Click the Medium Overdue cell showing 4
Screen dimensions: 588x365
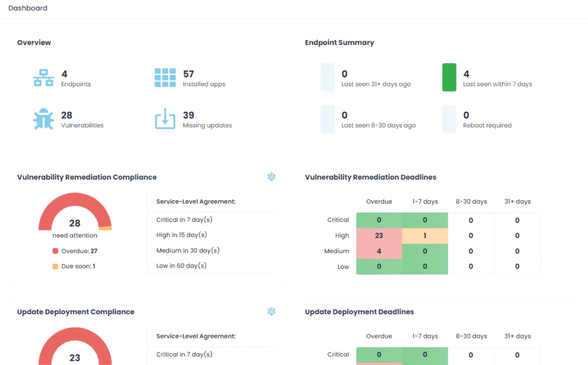tap(379, 251)
